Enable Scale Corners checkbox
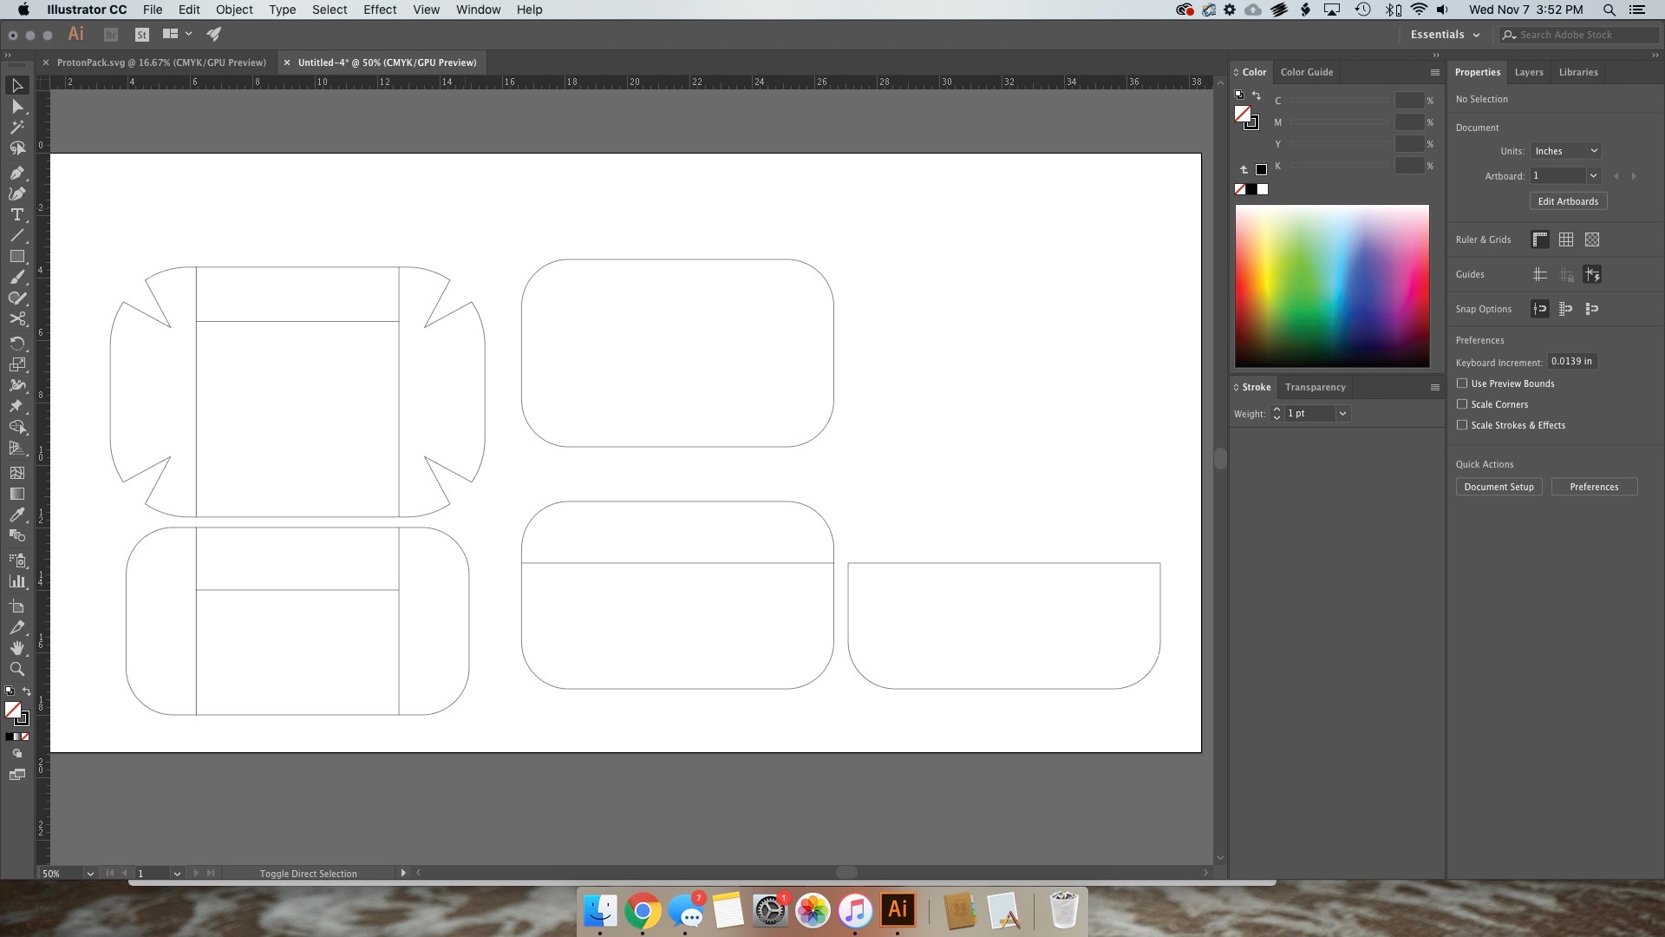Viewport: 1665px width, 937px height. click(1462, 404)
